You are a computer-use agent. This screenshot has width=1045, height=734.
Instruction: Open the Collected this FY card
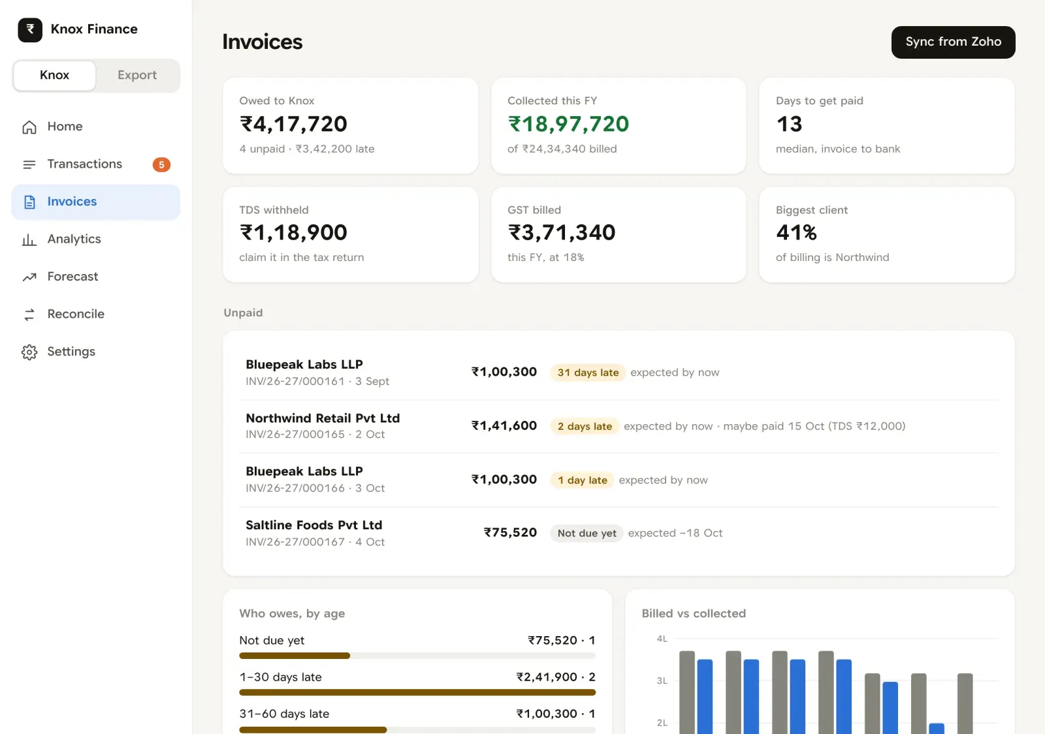coord(619,126)
